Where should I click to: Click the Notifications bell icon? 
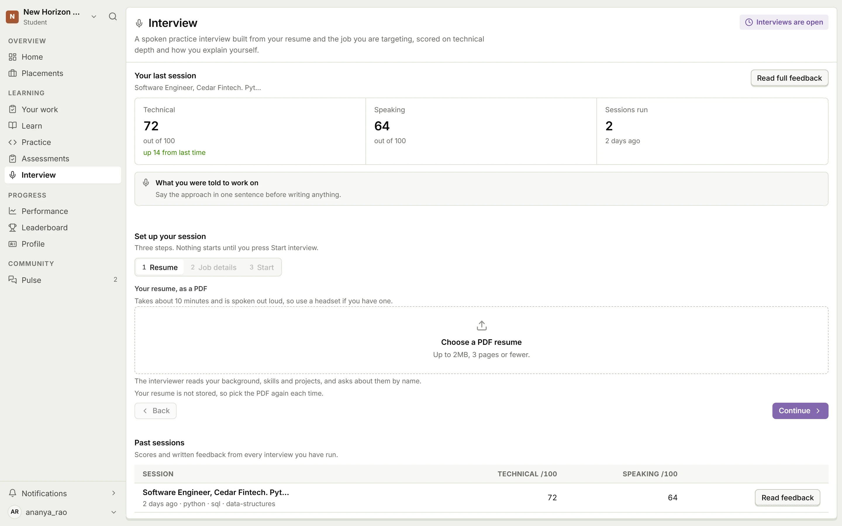click(x=13, y=493)
